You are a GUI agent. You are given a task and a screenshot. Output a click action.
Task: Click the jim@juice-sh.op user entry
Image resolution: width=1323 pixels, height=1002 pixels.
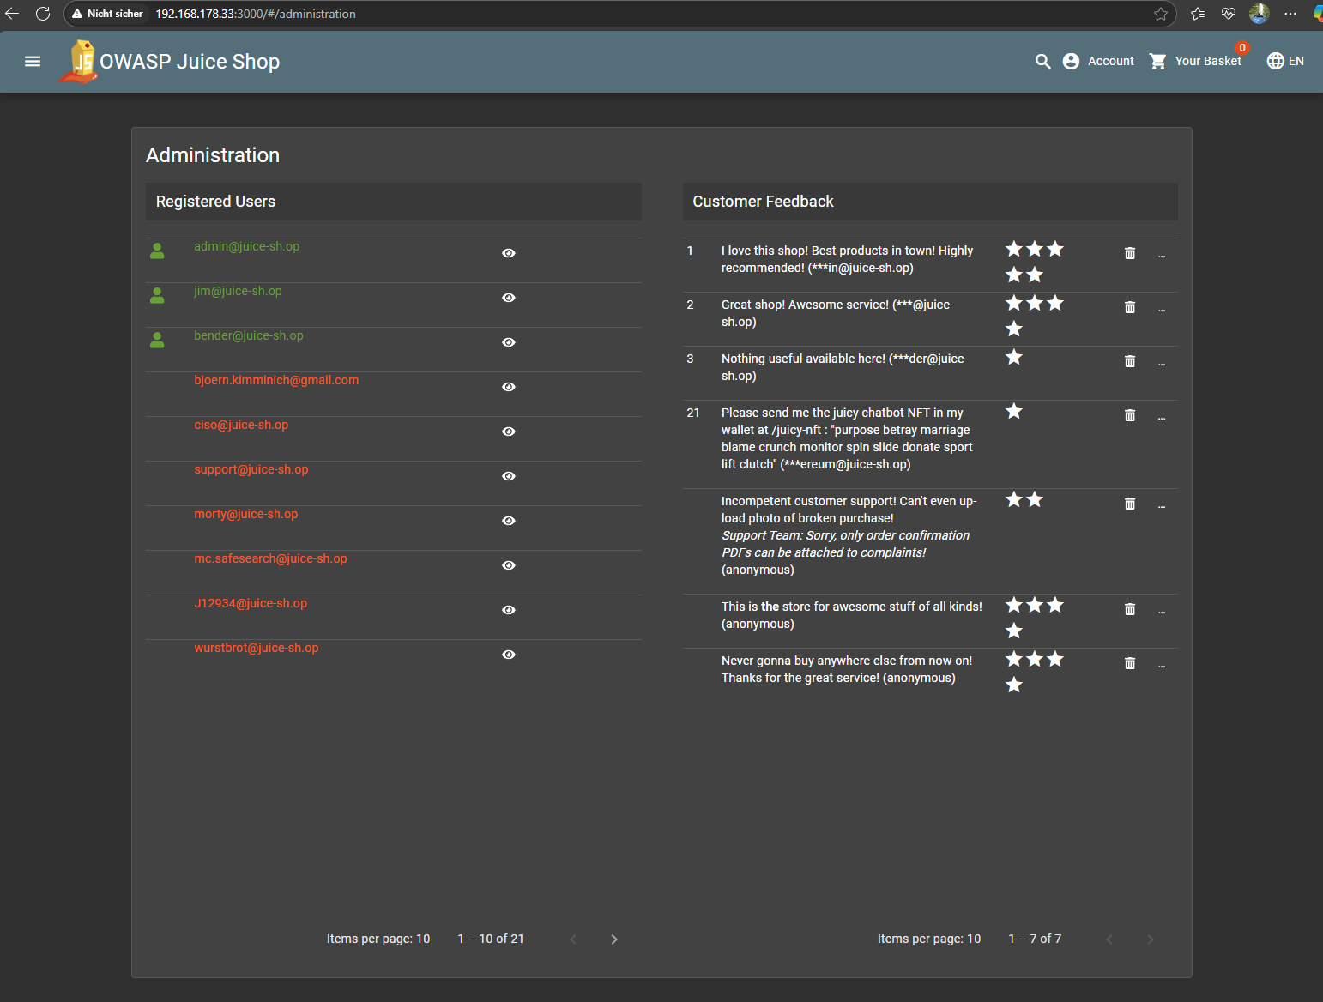coord(238,291)
